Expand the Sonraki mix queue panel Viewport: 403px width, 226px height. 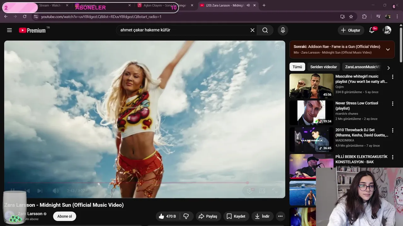(388, 49)
